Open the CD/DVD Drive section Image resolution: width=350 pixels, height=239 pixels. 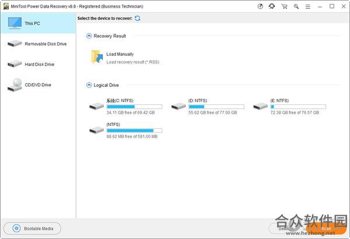[x=38, y=85]
